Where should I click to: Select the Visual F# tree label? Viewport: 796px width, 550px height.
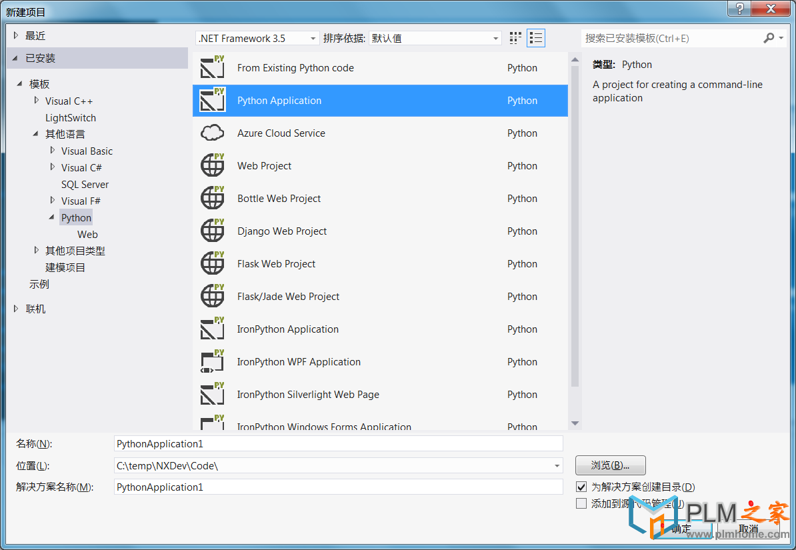tap(81, 201)
